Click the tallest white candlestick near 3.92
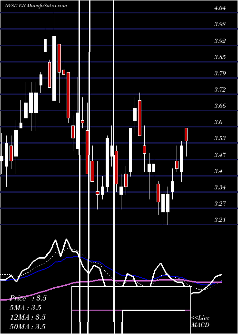This screenshot has width=238, height=334. (54, 68)
